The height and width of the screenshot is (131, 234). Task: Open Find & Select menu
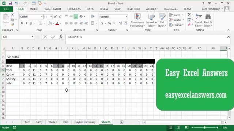tap(208, 20)
